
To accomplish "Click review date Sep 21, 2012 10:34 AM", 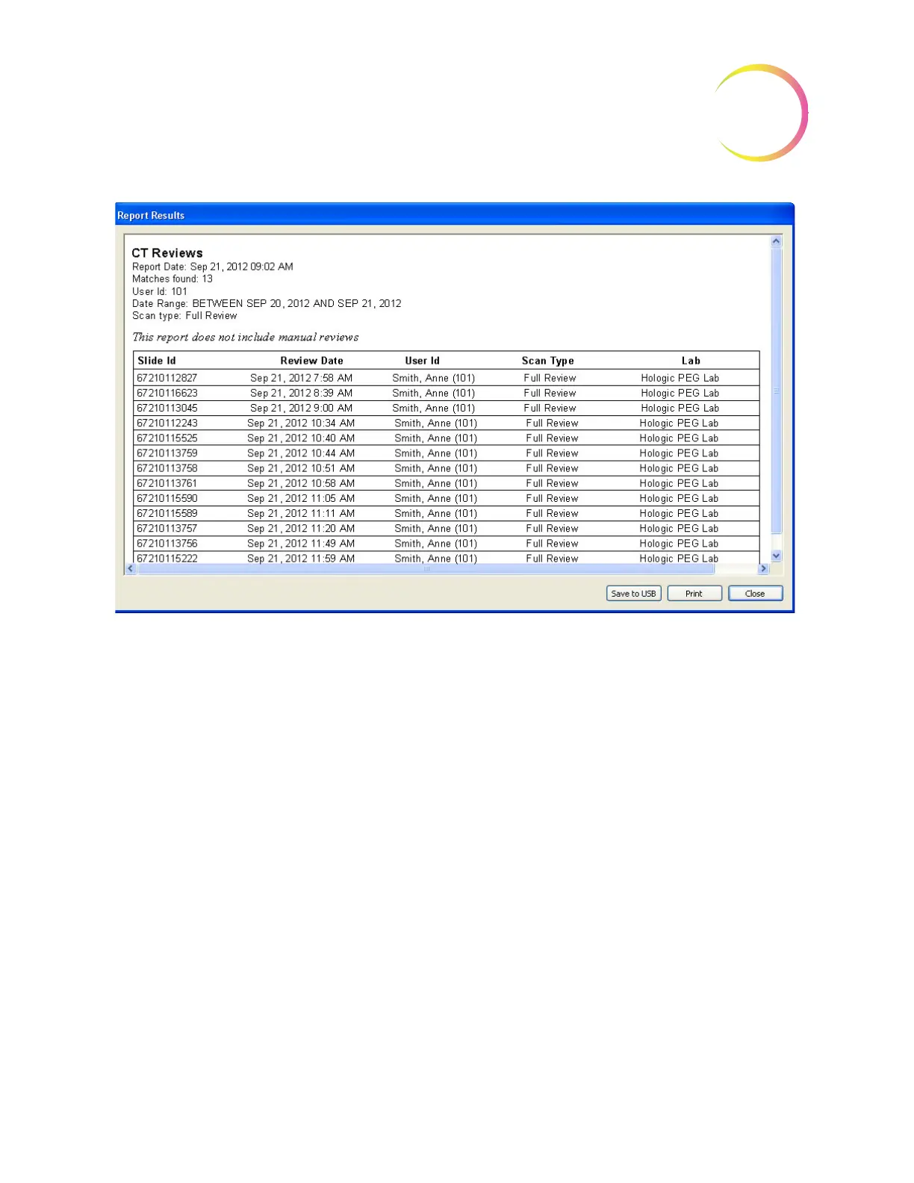I will pos(301,423).
